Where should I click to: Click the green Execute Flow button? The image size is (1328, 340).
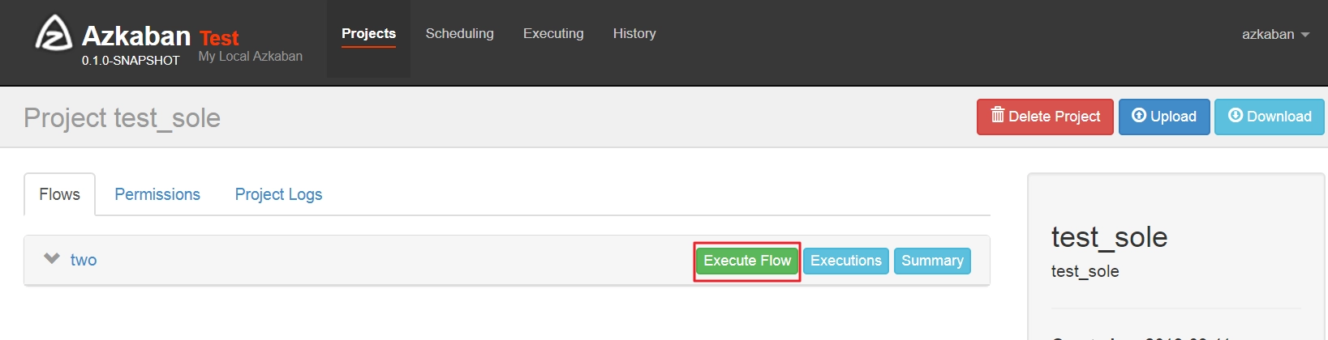(x=747, y=261)
